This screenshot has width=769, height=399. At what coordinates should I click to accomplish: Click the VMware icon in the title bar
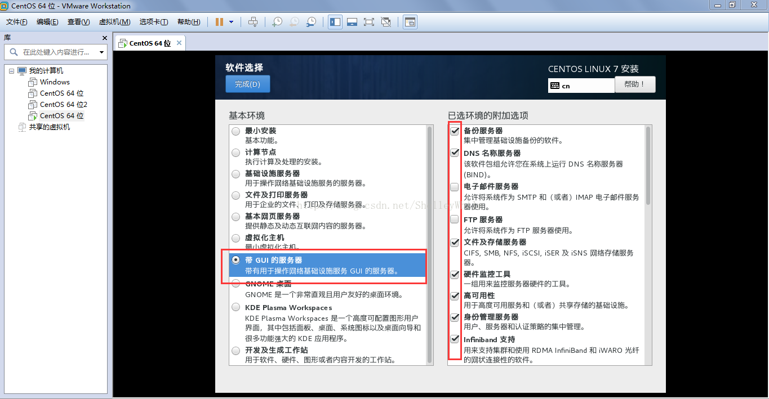pos(6,6)
